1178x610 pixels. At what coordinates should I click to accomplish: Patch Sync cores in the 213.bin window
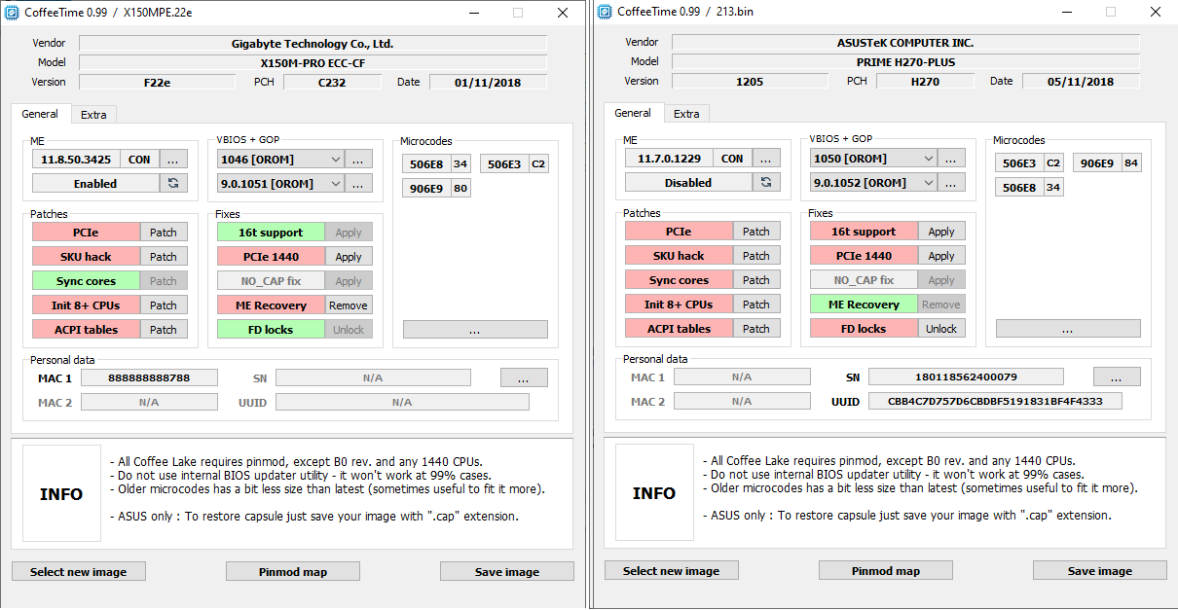coord(756,280)
